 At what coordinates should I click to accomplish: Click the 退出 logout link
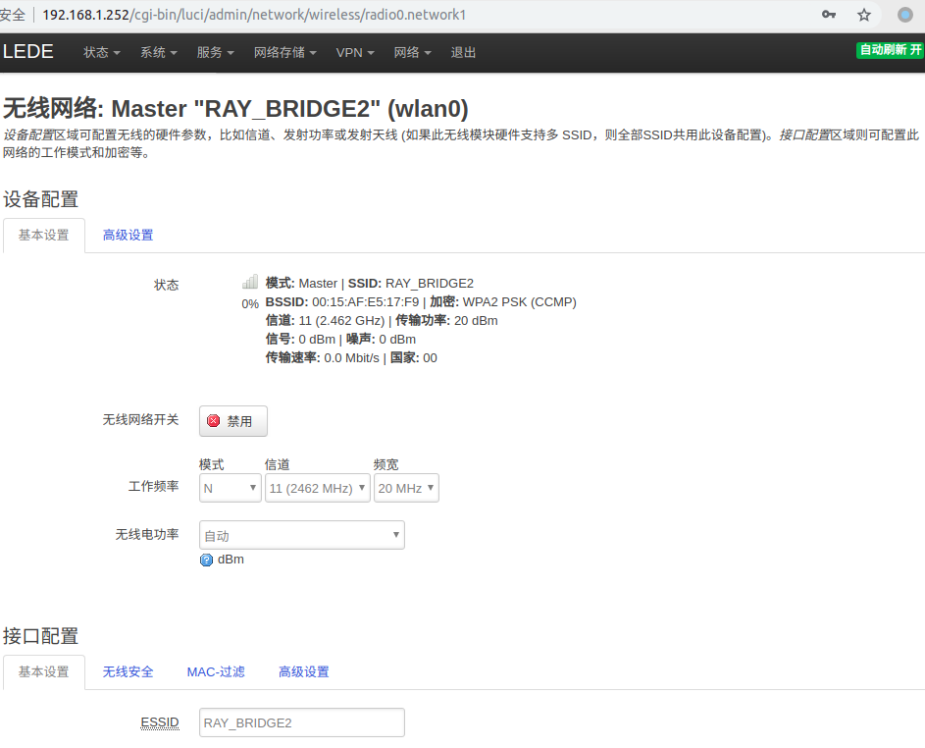463,52
